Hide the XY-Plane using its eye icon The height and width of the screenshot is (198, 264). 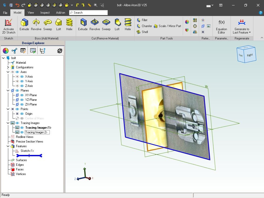22,95
